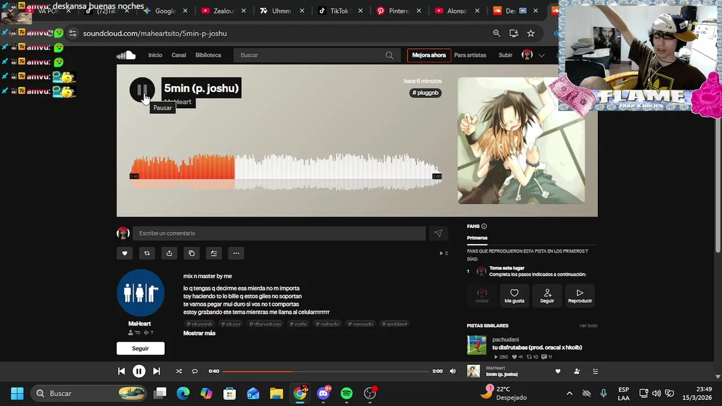Pause playback from the bottom player bar
Viewport: 722px width, 406px height.
[139, 371]
